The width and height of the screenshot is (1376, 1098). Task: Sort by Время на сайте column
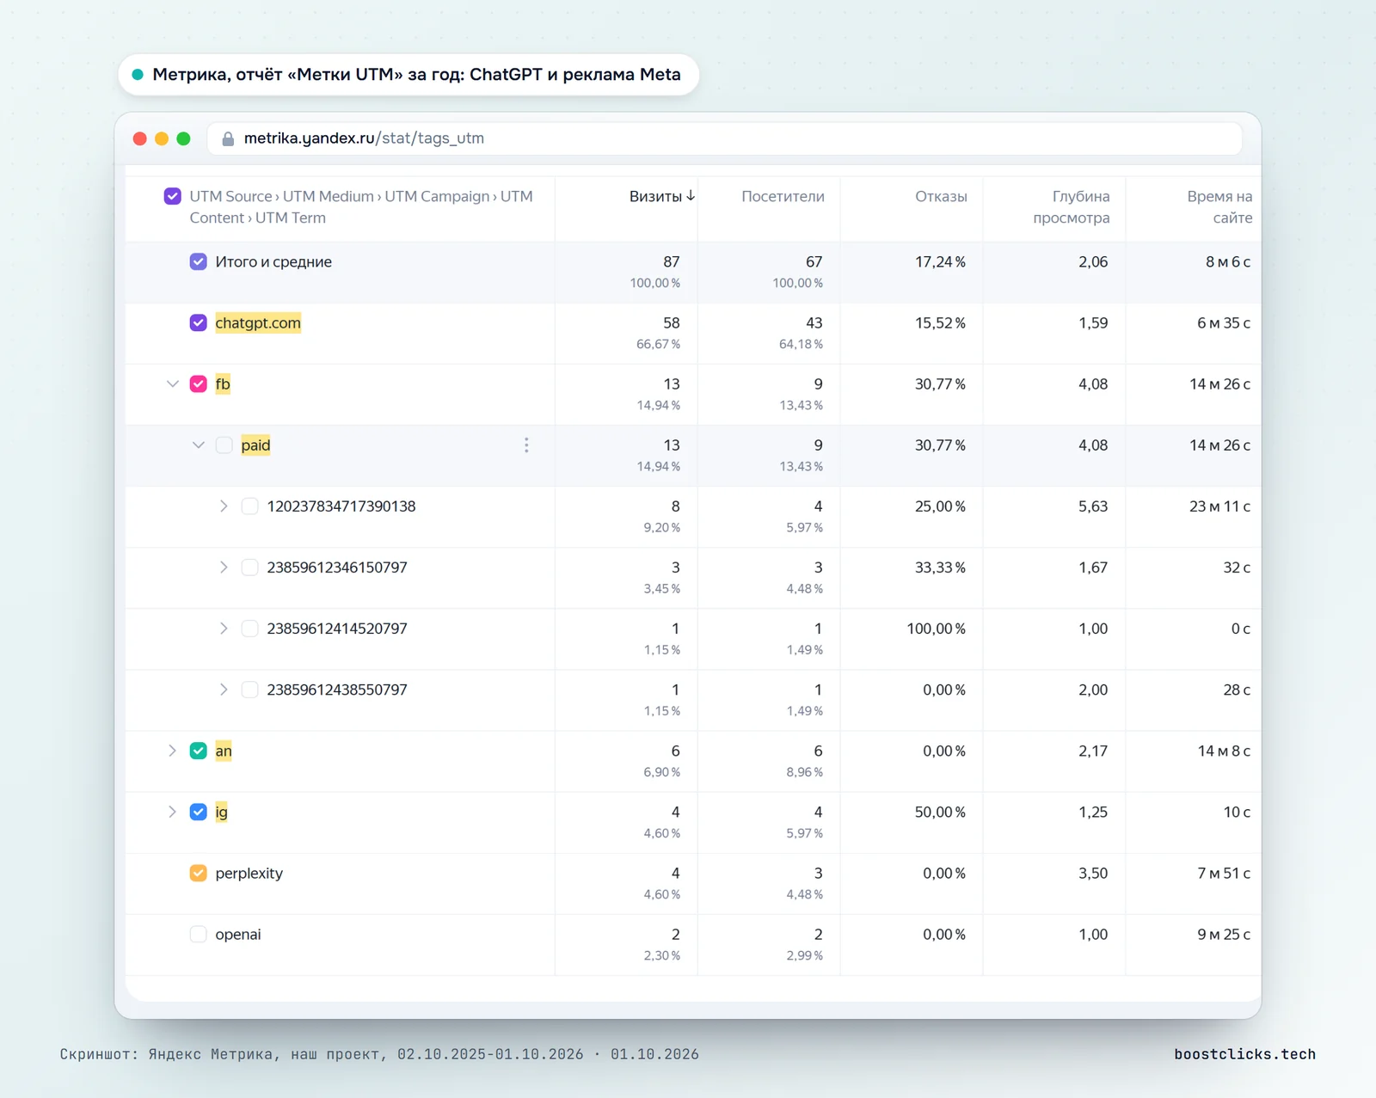tap(1219, 207)
